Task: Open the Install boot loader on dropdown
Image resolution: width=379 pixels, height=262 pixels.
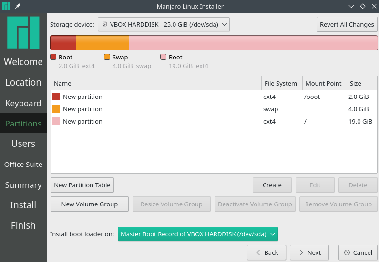Action: tap(198, 234)
